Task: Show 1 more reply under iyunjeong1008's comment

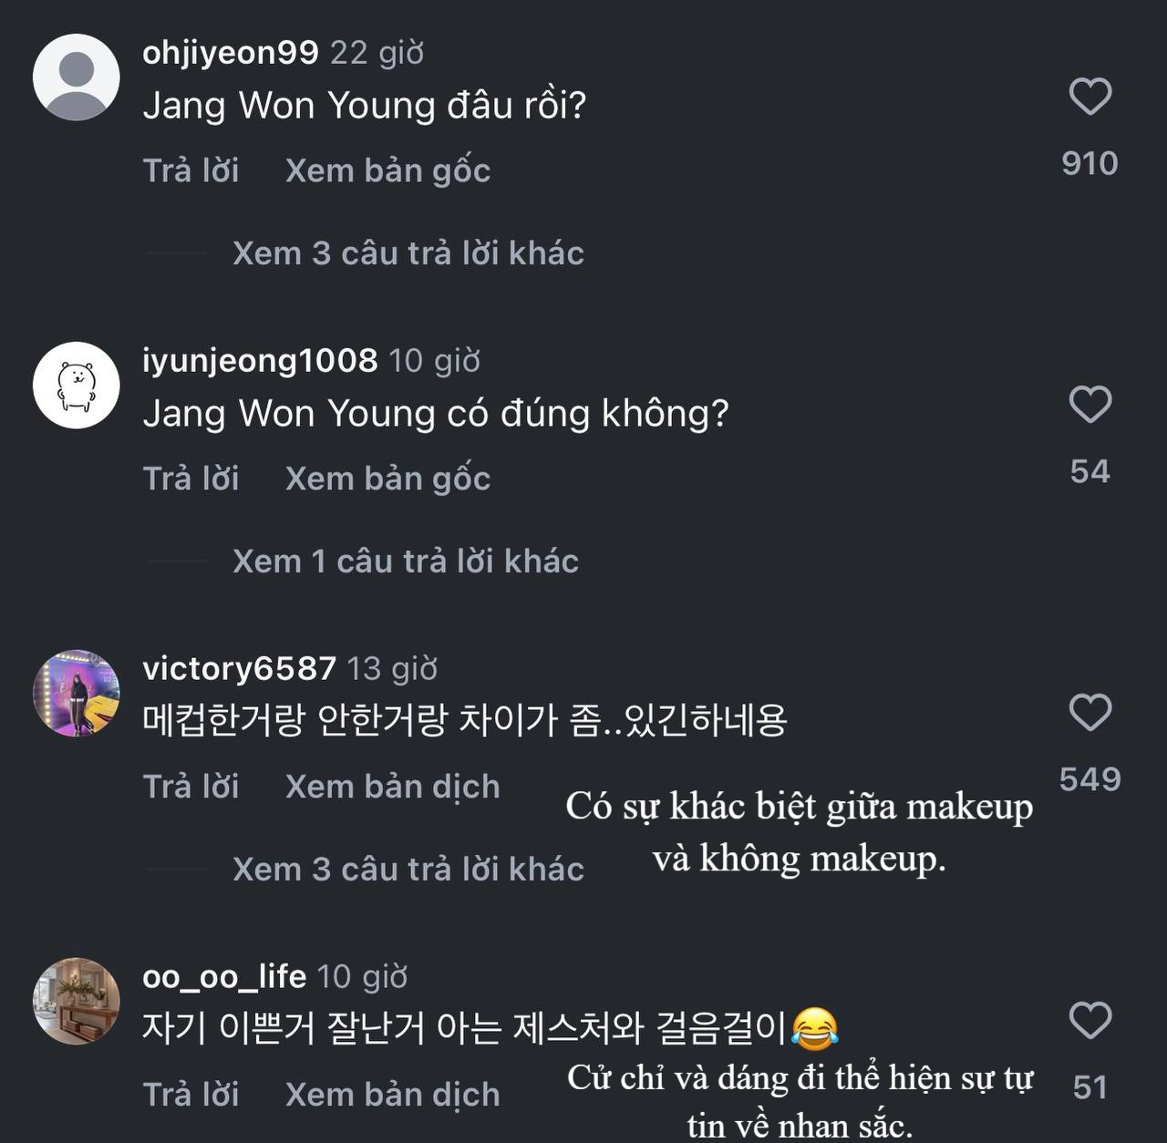Action: click(x=404, y=561)
